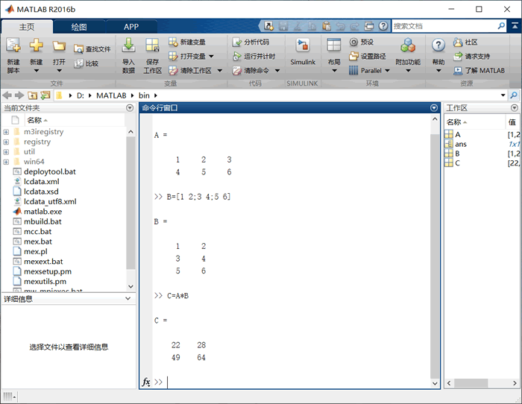Click the New (新建) plus icon
The width and height of the screenshot is (522, 404).
point(37,45)
